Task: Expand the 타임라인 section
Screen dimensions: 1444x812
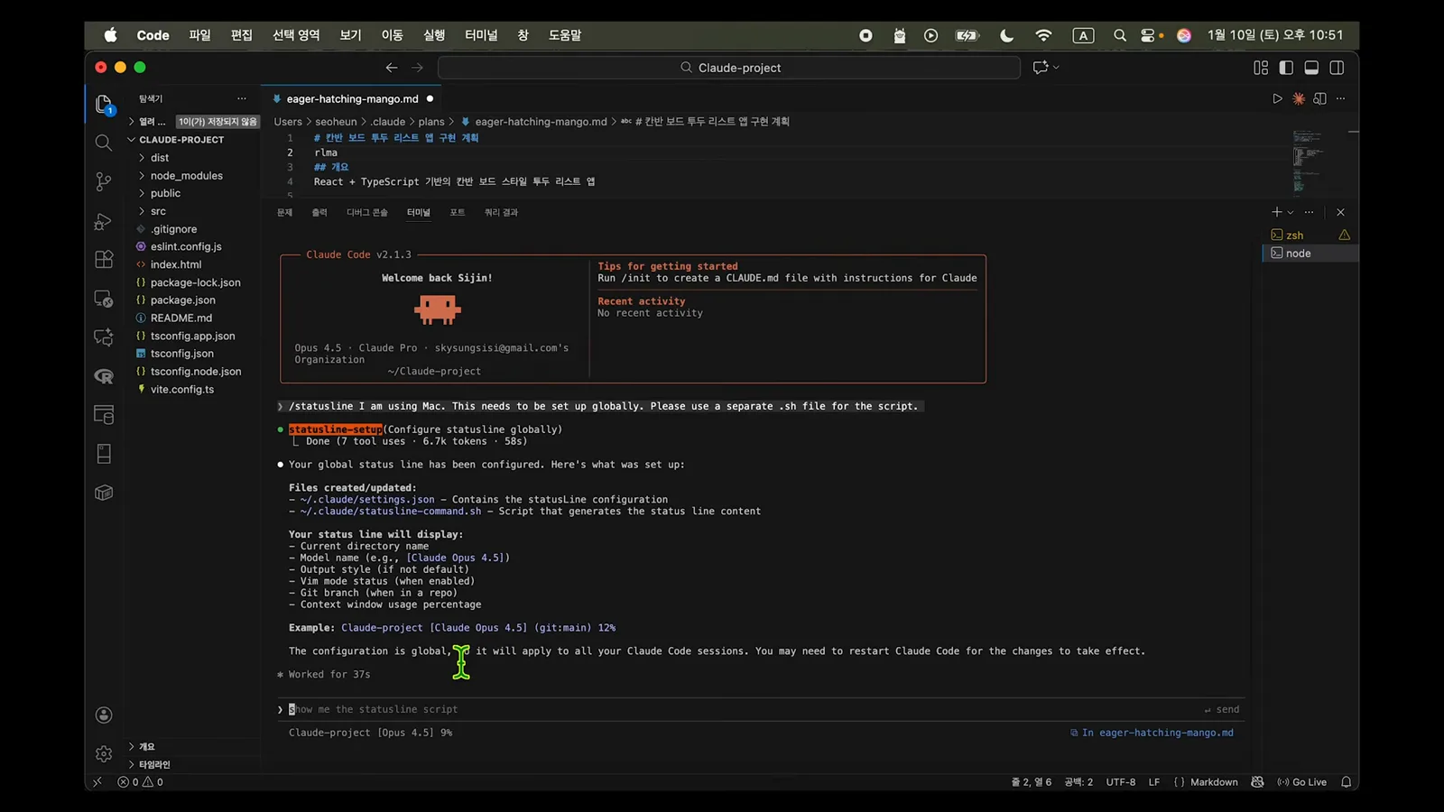Action: point(154,764)
